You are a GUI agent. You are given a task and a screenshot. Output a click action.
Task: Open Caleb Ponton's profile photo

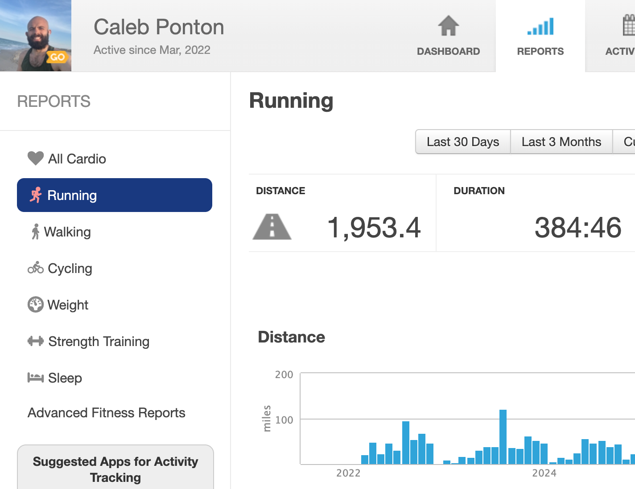tap(36, 36)
